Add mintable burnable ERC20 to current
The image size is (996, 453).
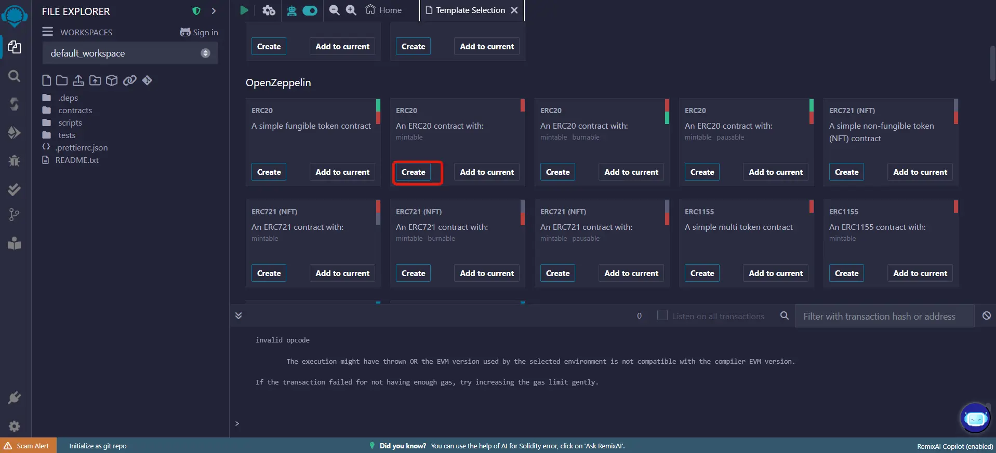(x=631, y=172)
